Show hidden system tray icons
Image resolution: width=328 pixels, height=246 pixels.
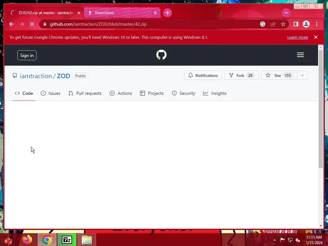click(275, 240)
